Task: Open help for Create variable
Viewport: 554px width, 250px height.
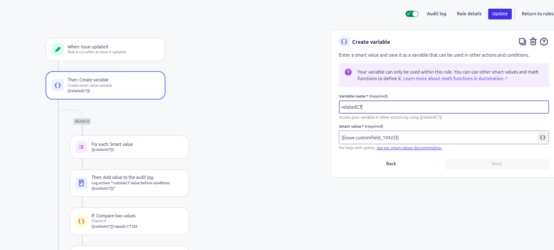Action: 544,41
